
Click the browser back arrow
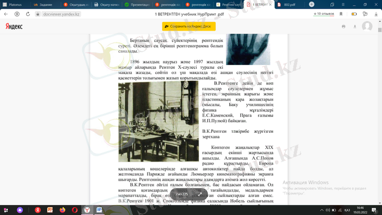tap(6, 14)
